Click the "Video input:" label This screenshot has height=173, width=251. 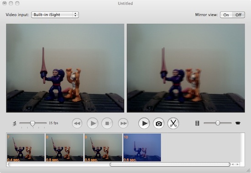point(17,15)
